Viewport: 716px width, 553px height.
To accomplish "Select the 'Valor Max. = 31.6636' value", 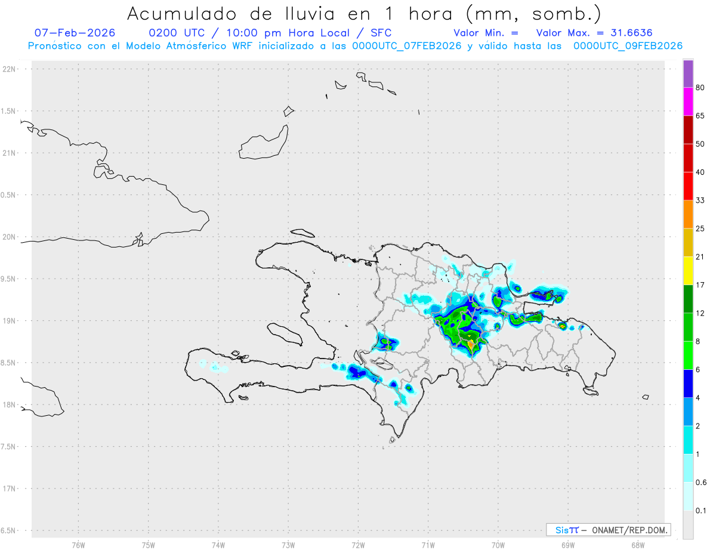I will 594,33.
